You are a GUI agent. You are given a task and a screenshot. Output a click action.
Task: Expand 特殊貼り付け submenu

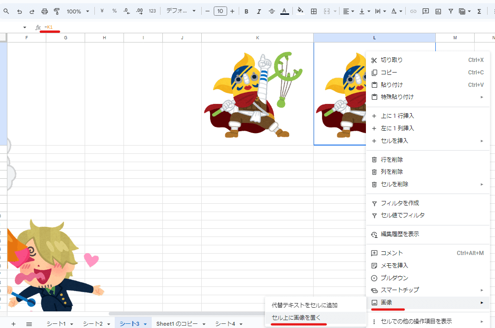point(427,97)
